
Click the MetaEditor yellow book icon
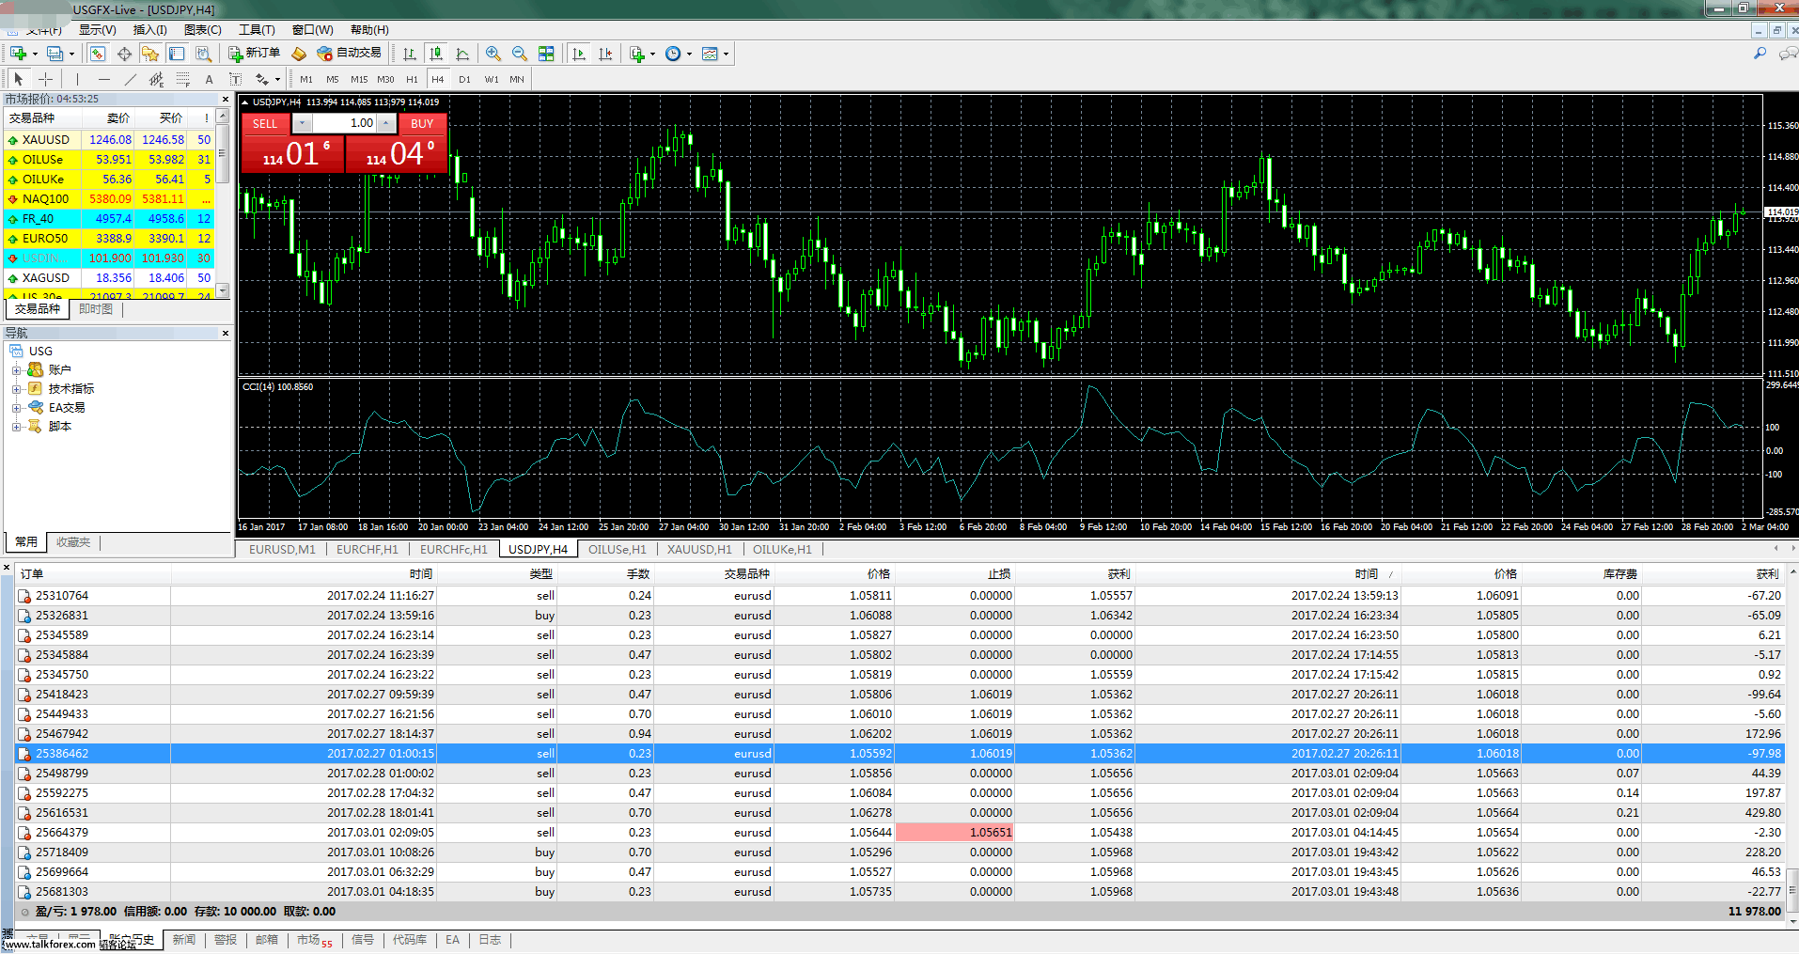coord(299,54)
